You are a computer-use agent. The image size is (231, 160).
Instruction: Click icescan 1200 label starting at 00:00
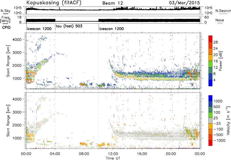[x=39, y=29]
